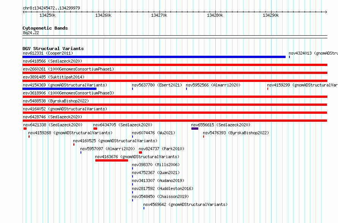Open the nsv4324013 gnomAD variant label

click(x=313, y=53)
